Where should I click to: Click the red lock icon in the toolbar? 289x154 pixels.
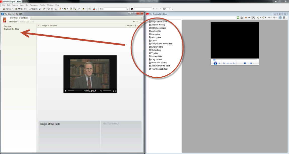pos(94,9)
